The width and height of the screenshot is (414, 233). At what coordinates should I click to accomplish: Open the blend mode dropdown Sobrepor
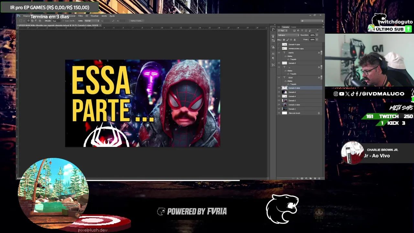click(289, 35)
